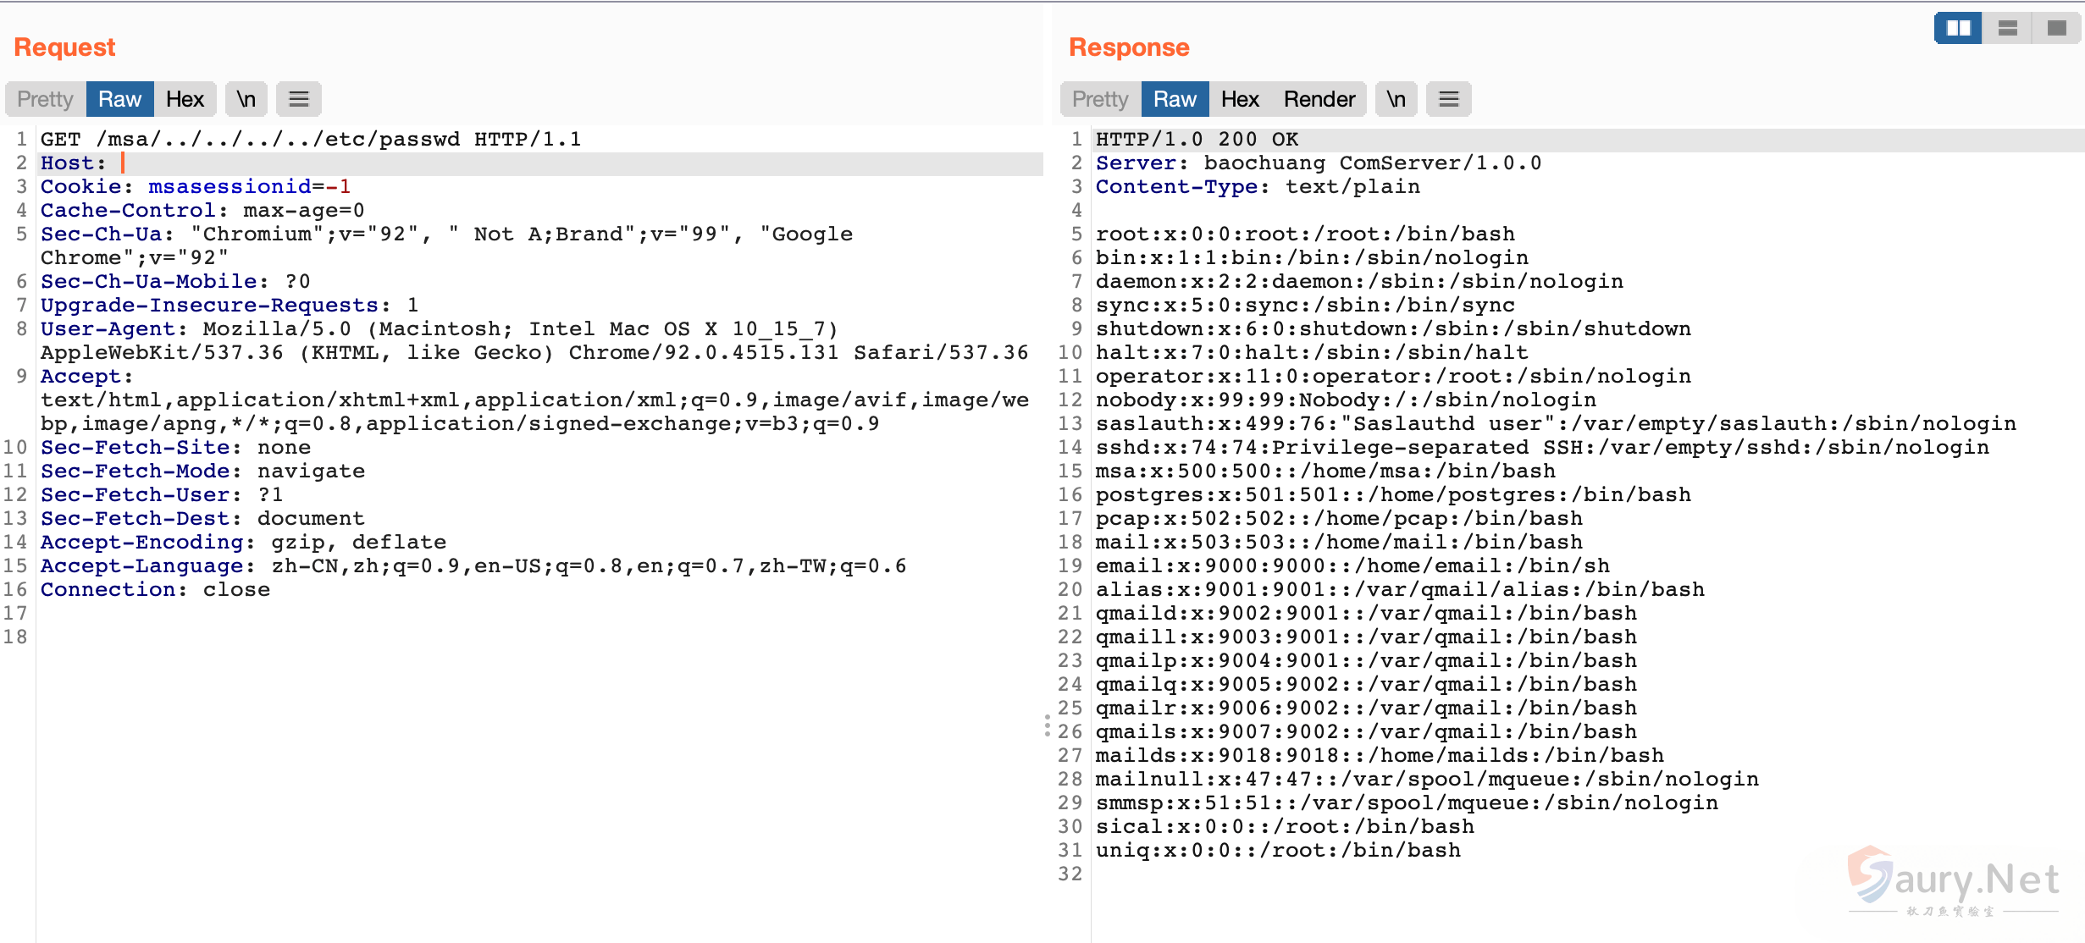
Task: Select Raw tab in Response pane
Action: (x=1175, y=99)
